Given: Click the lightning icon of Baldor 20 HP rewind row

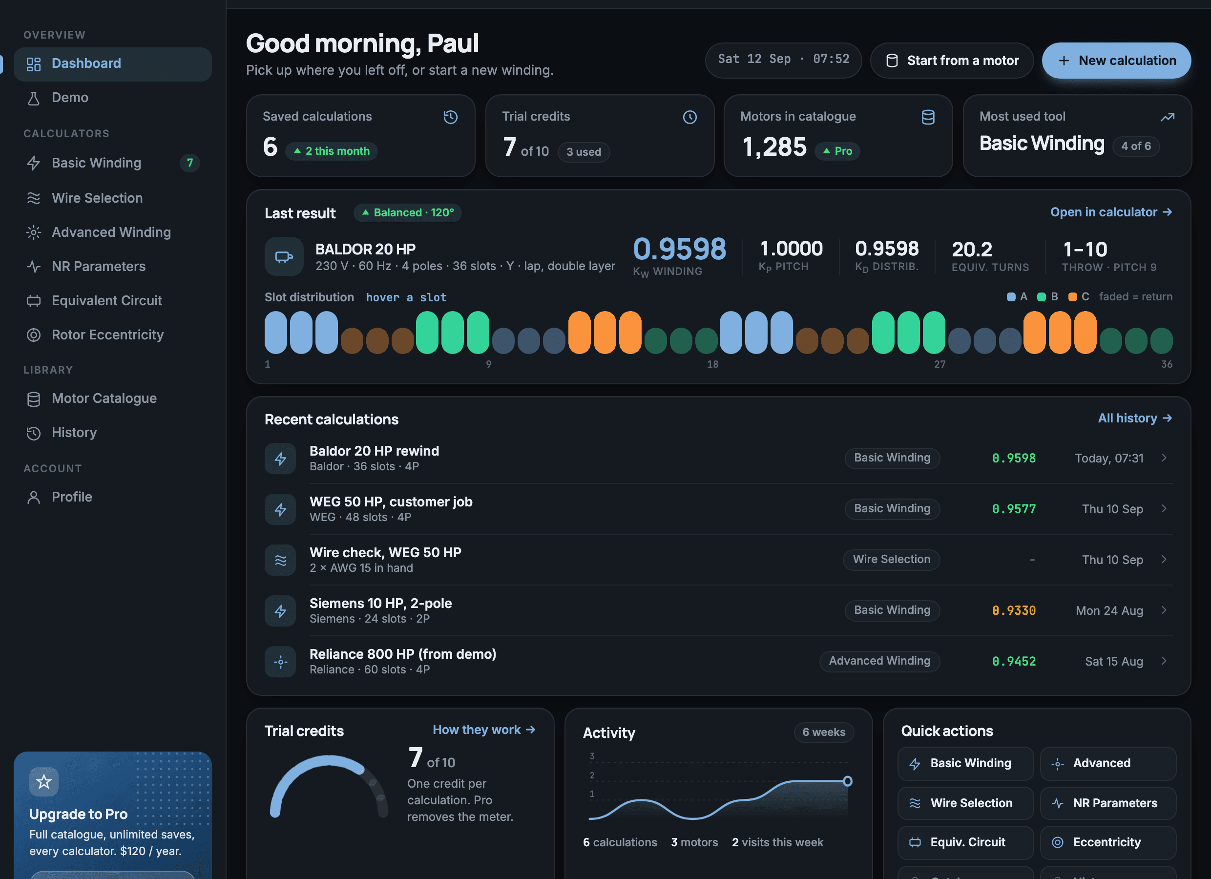Looking at the screenshot, I should click(x=280, y=458).
